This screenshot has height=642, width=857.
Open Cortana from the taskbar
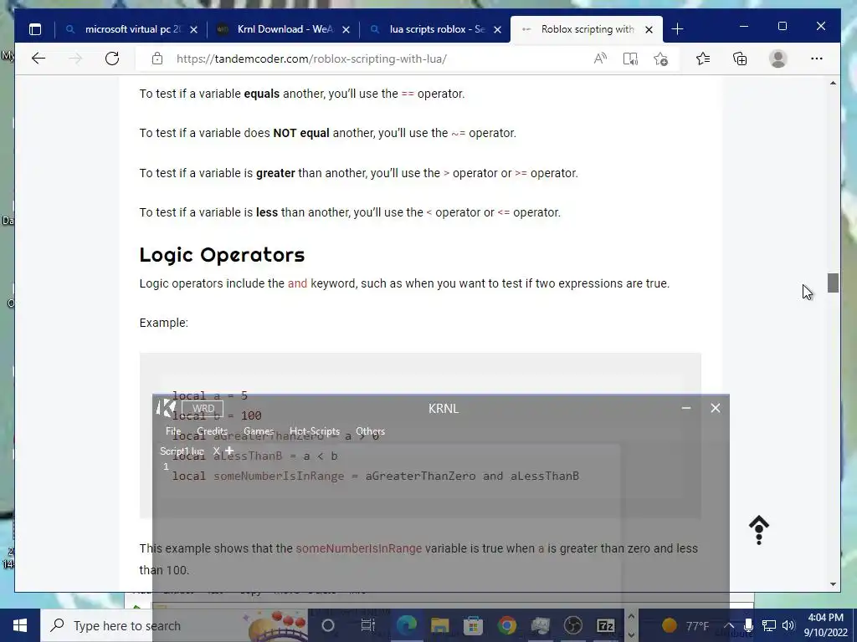(328, 625)
